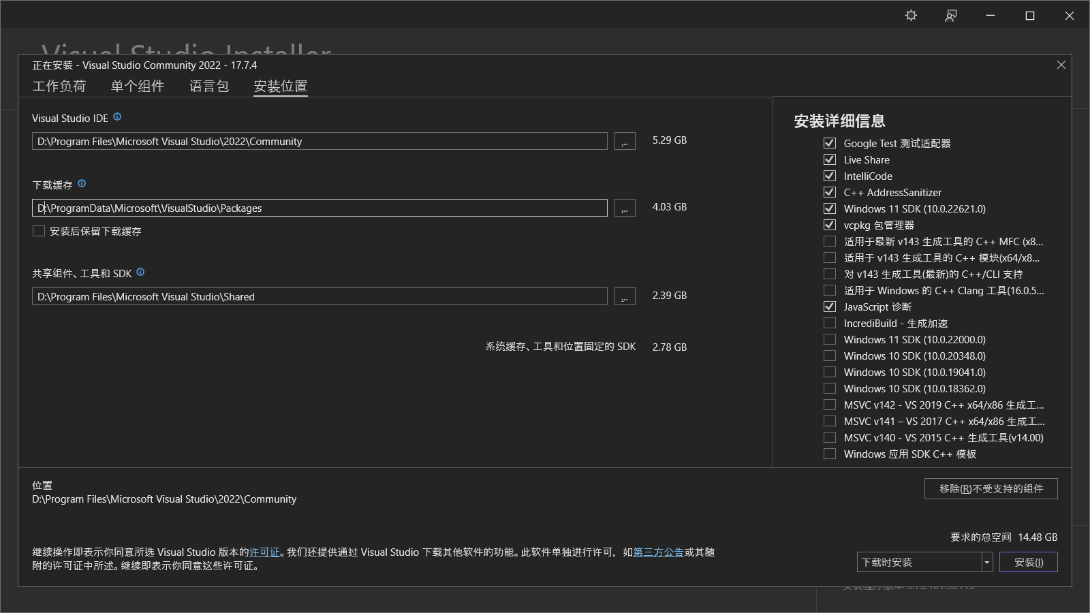Check C++ MFC for v143 build tools

pos(830,241)
